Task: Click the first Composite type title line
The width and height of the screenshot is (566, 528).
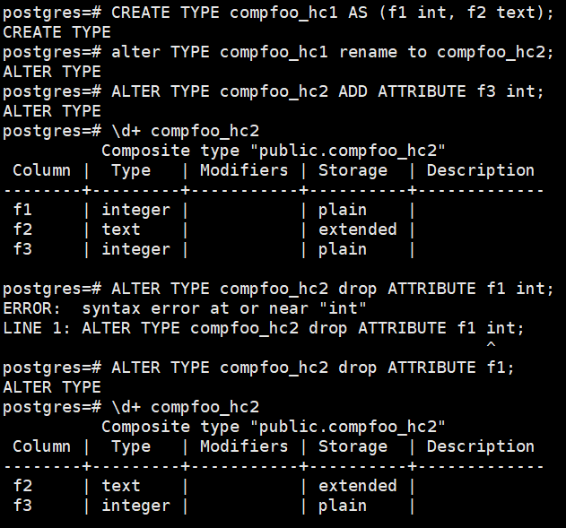Action: 273,151
